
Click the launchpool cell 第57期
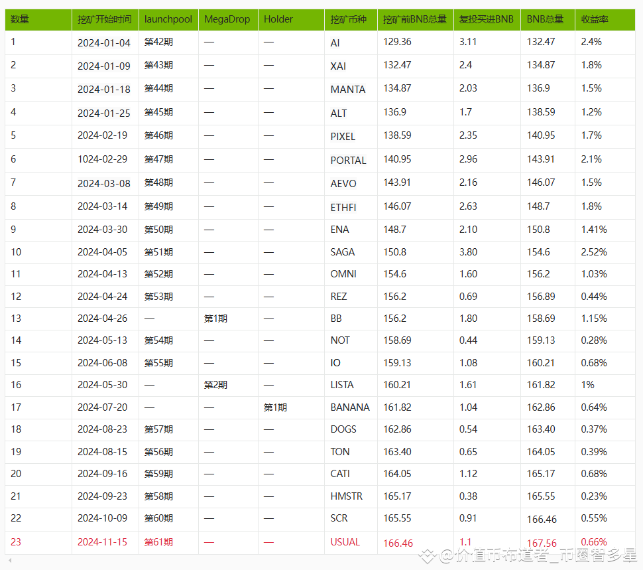point(158,429)
